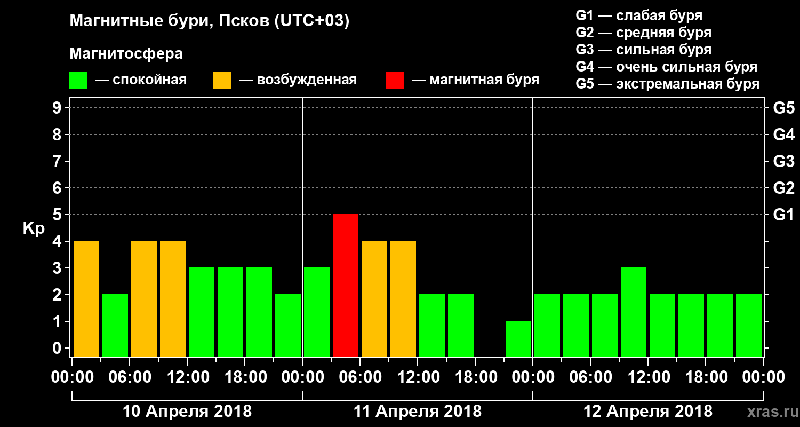Click the 'G5 — экстремальная буря' description

pos(668,84)
